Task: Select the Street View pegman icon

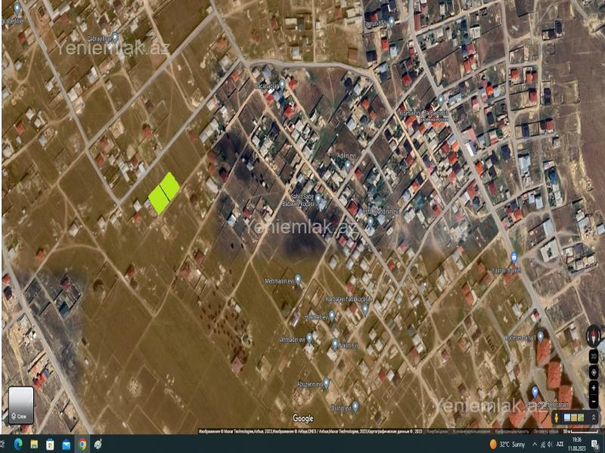Action: coord(557,418)
